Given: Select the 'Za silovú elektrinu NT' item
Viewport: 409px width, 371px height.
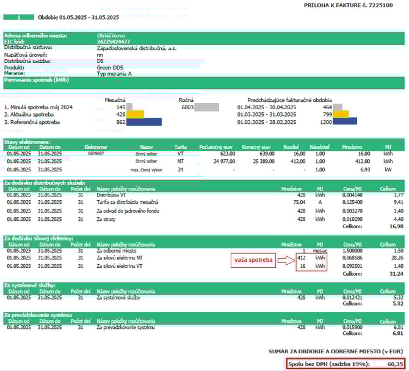Looking at the screenshot, I should coord(120,258).
